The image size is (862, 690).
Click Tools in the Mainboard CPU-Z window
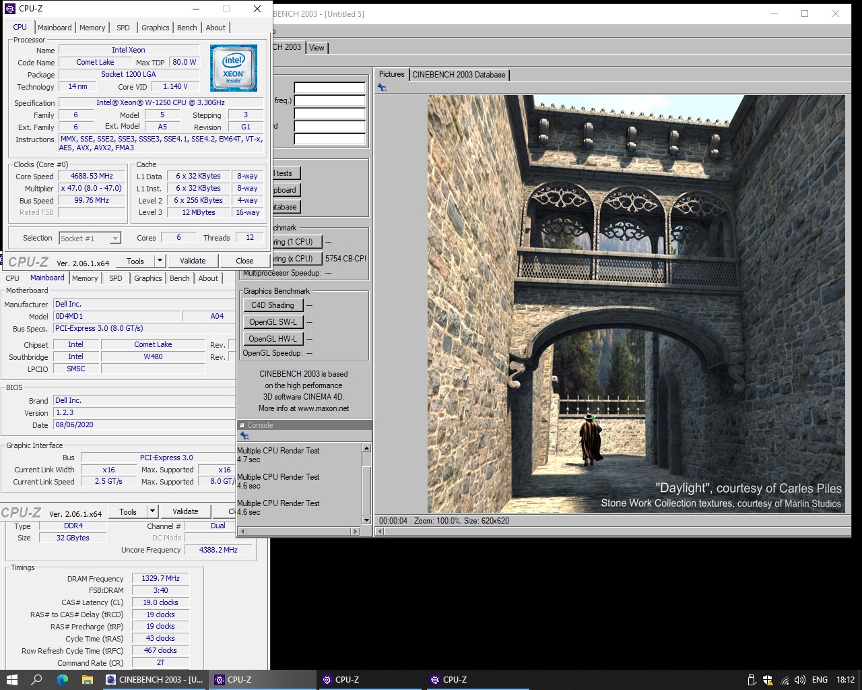pos(128,511)
